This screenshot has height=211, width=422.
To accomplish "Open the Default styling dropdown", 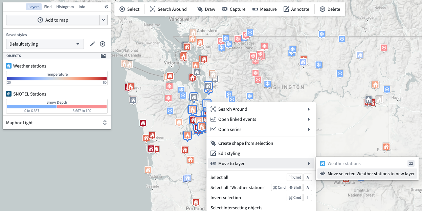I will (x=45, y=44).
